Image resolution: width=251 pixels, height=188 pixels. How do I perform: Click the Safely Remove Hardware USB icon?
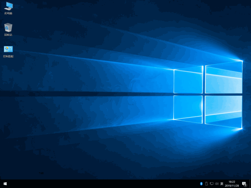pos(206,183)
